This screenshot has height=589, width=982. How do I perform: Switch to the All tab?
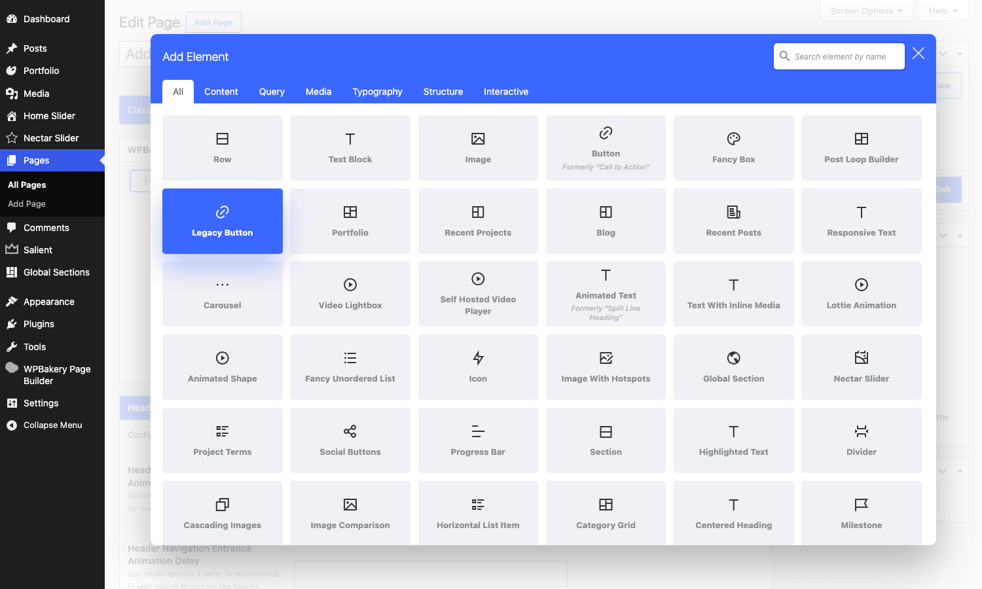(178, 92)
